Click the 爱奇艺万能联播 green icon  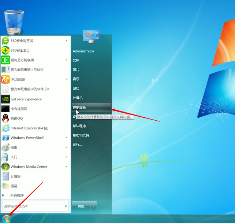[x=5, y=60]
